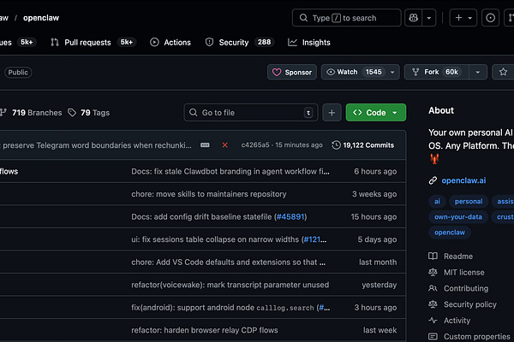514x342 pixels.
Task: Open the Insights tab
Action: tap(309, 42)
